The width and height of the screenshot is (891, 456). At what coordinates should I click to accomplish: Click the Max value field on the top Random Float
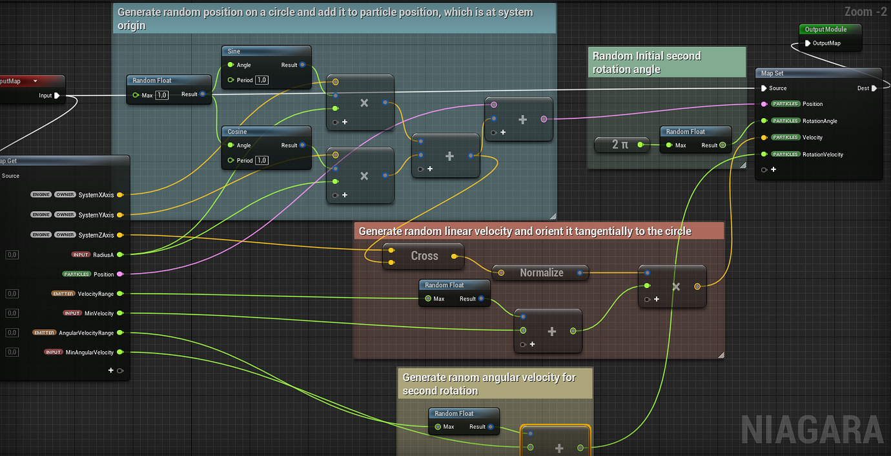pyautogui.click(x=163, y=94)
